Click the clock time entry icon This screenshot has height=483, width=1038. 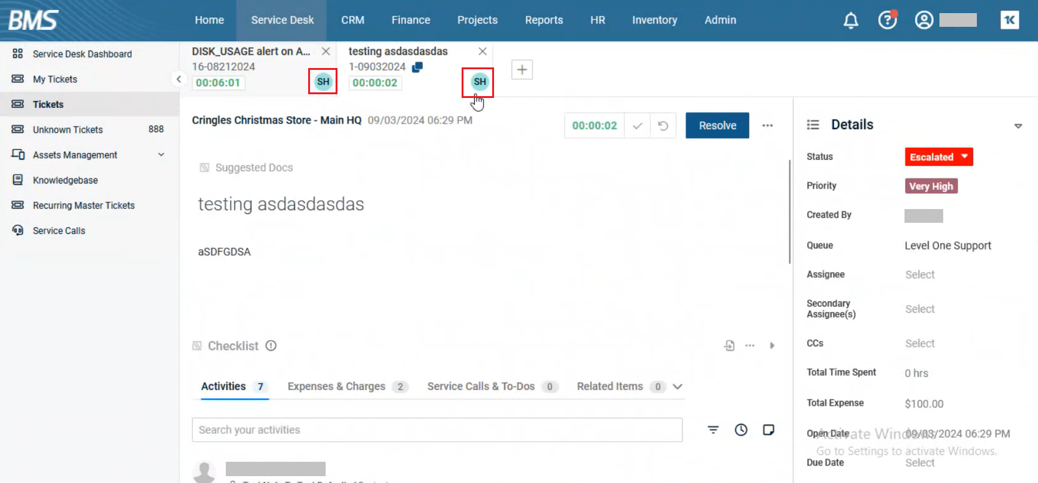click(x=740, y=430)
